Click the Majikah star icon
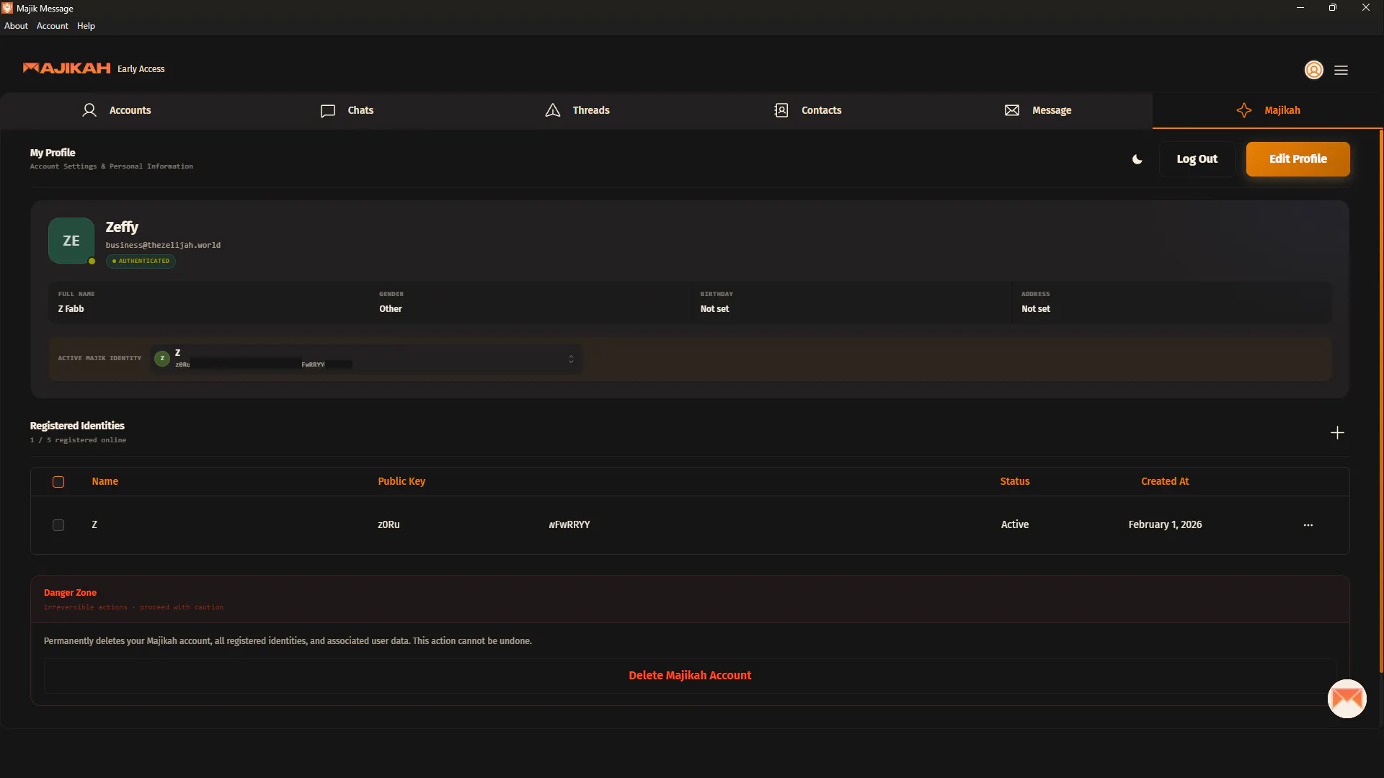This screenshot has height=778, width=1384. tap(1243, 110)
